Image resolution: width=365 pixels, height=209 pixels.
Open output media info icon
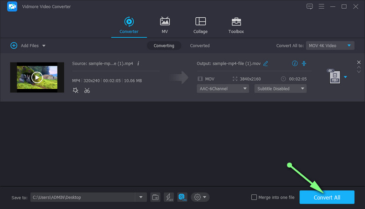click(x=295, y=63)
